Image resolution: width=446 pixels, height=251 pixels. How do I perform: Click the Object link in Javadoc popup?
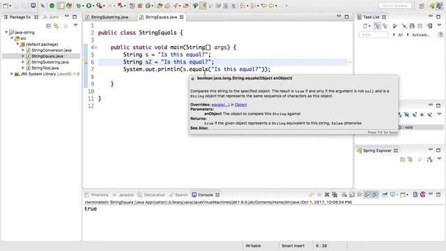coord(241,105)
